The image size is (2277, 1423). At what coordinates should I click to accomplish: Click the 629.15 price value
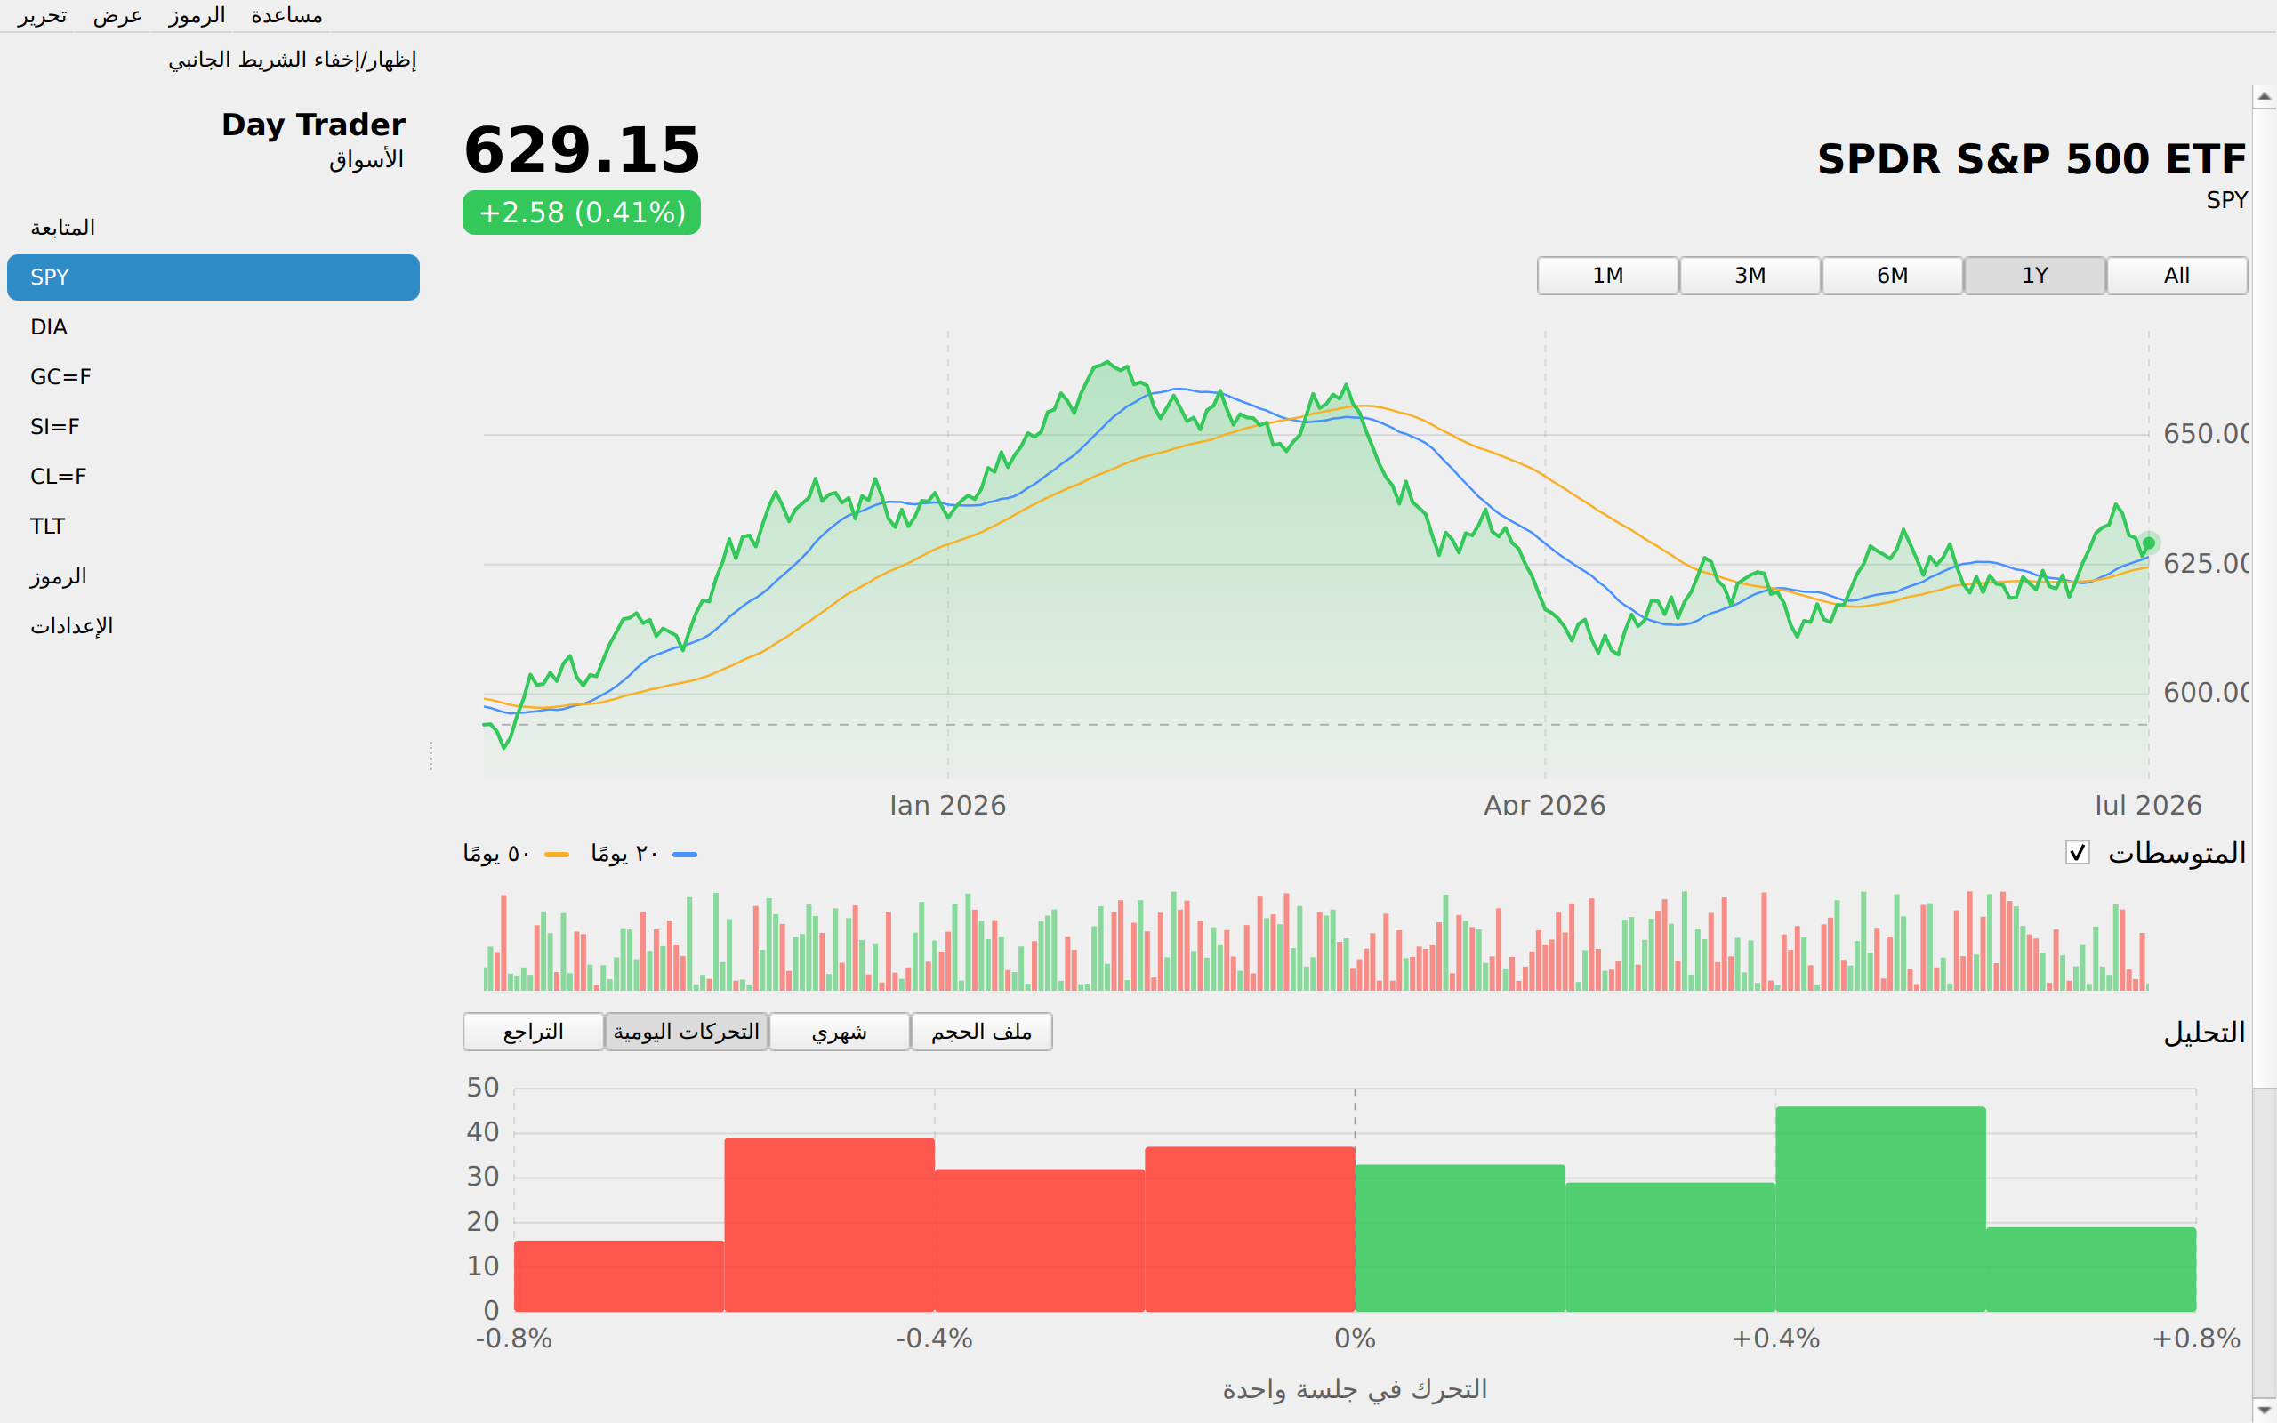tap(583, 150)
